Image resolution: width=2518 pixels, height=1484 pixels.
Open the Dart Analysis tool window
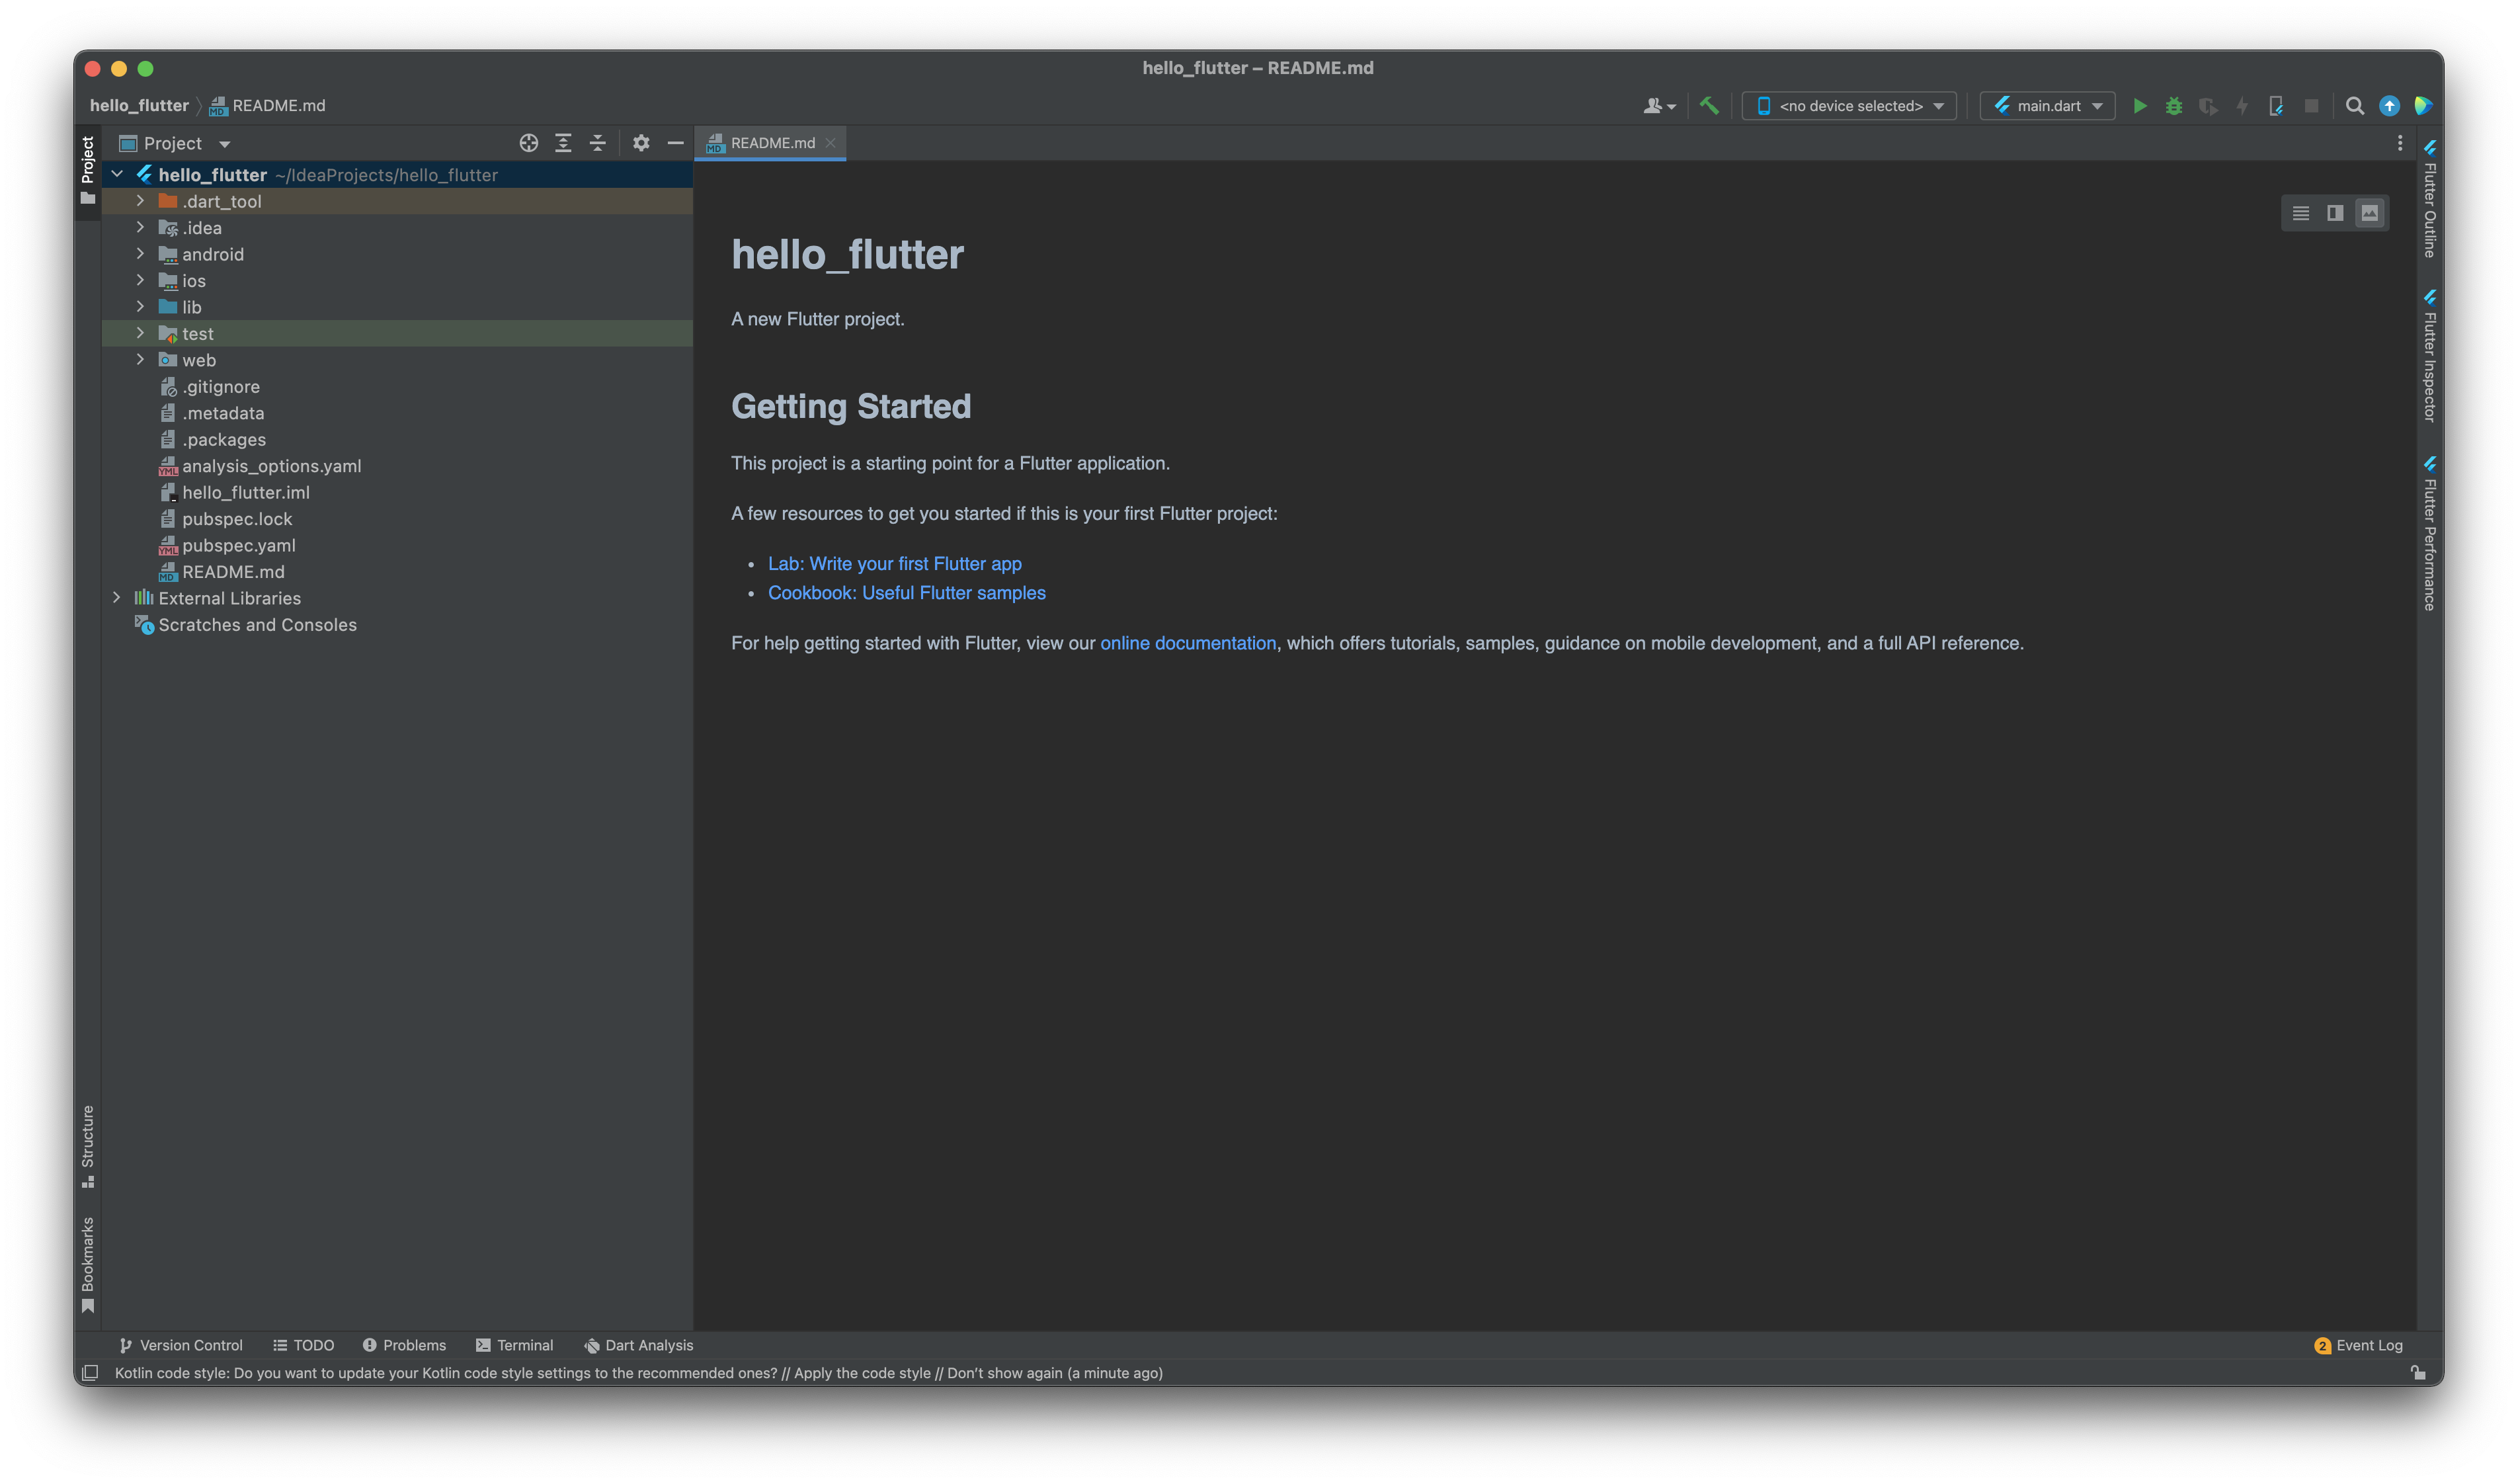pyautogui.click(x=639, y=1345)
